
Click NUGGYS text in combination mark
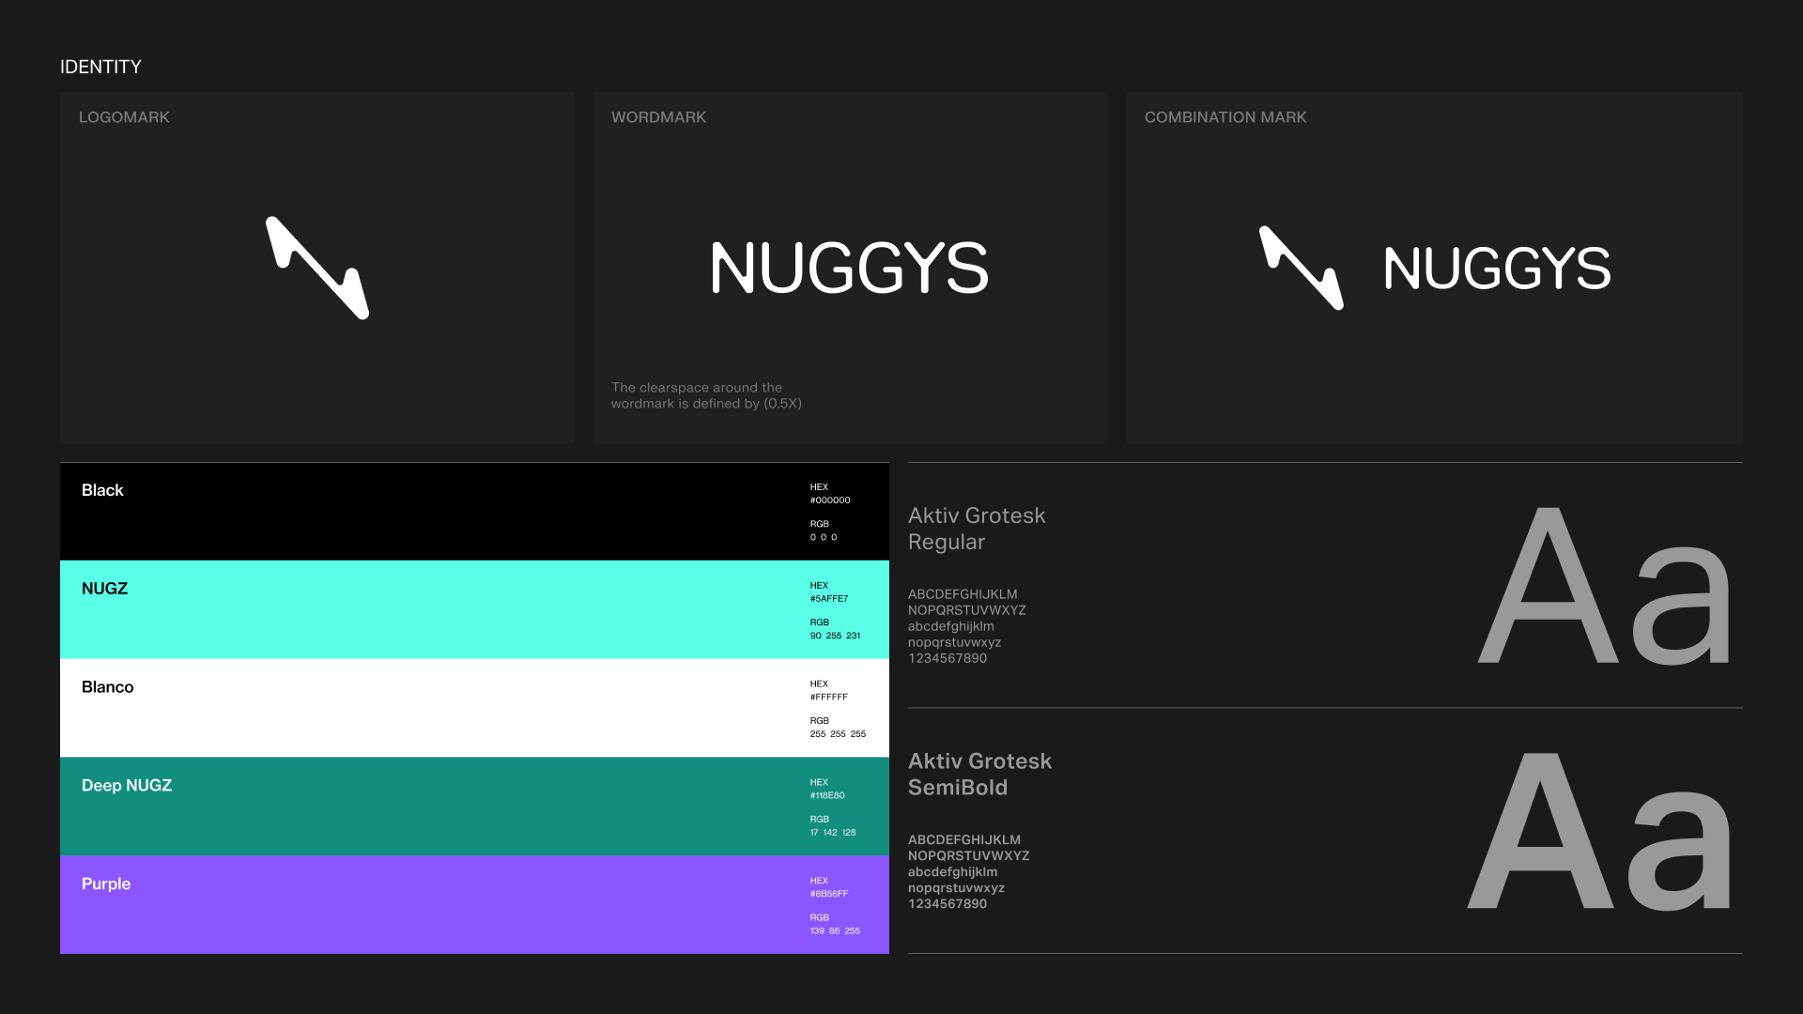pyautogui.click(x=1497, y=269)
